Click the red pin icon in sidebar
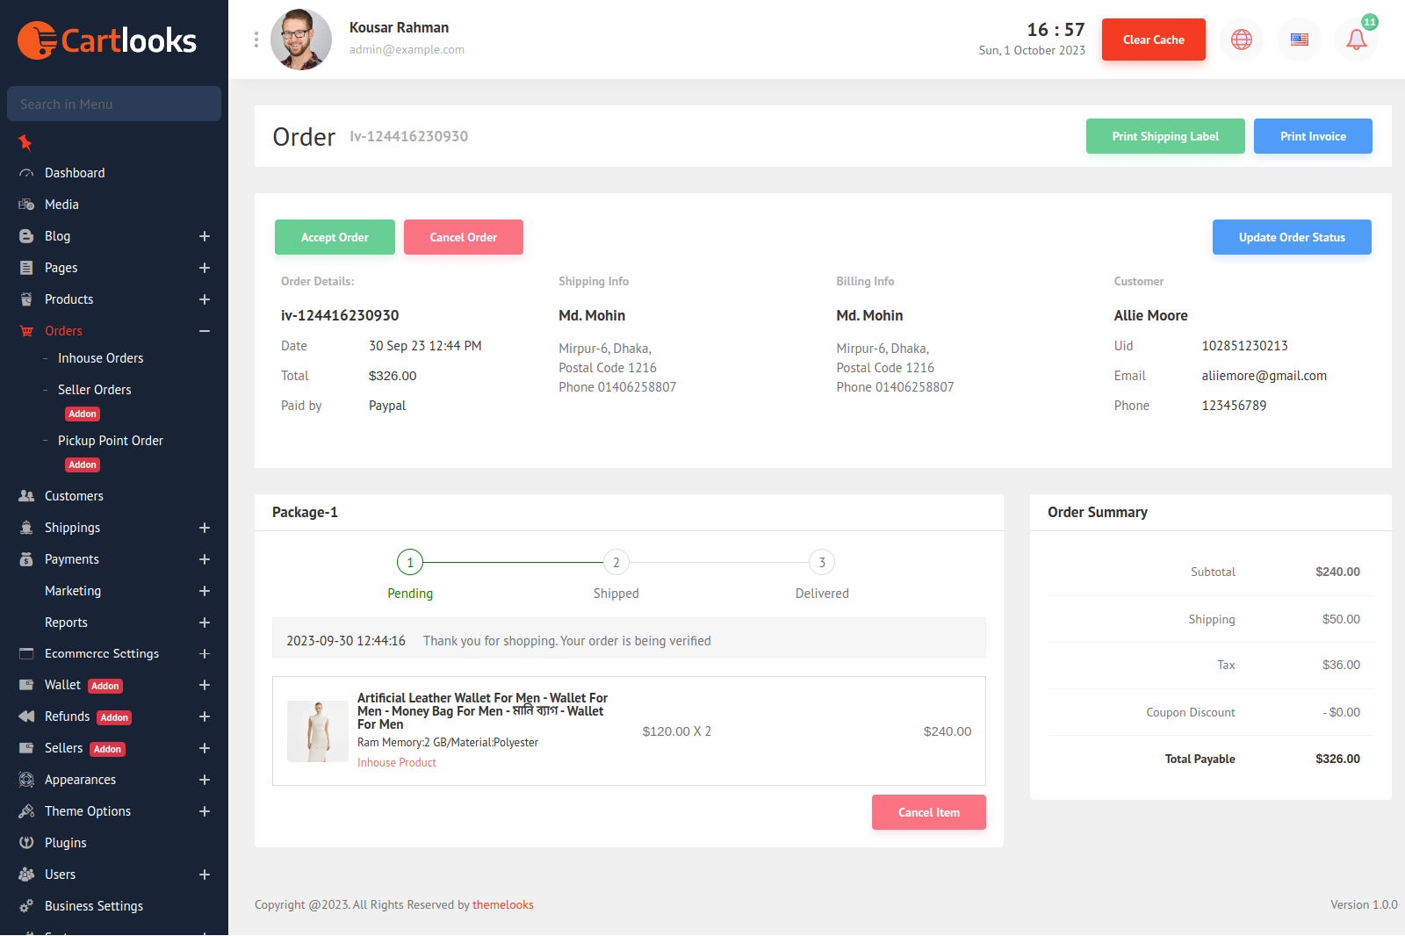Image resolution: width=1405 pixels, height=936 pixels. [x=25, y=142]
